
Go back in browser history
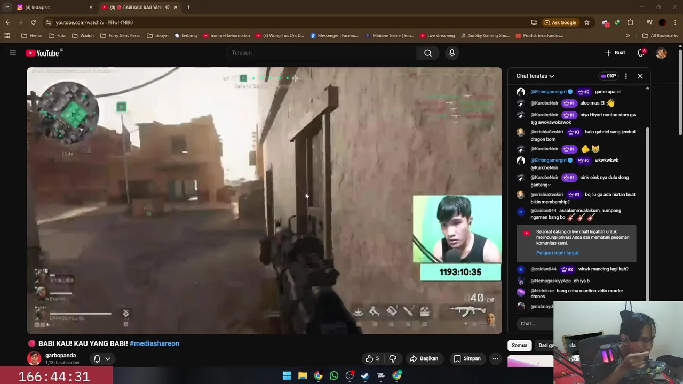(x=7, y=22)
